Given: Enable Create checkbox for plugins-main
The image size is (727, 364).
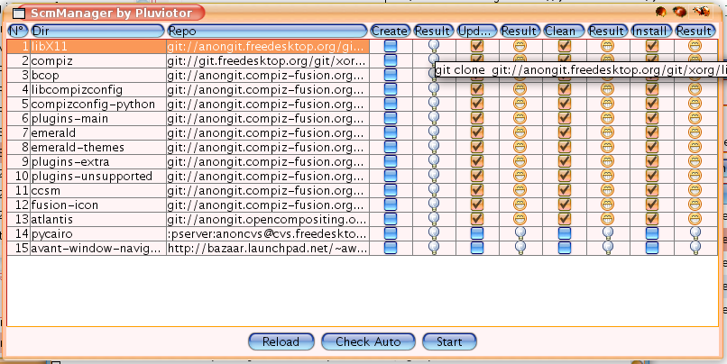Looking at the screenshot, I should [x=391, y=118].
